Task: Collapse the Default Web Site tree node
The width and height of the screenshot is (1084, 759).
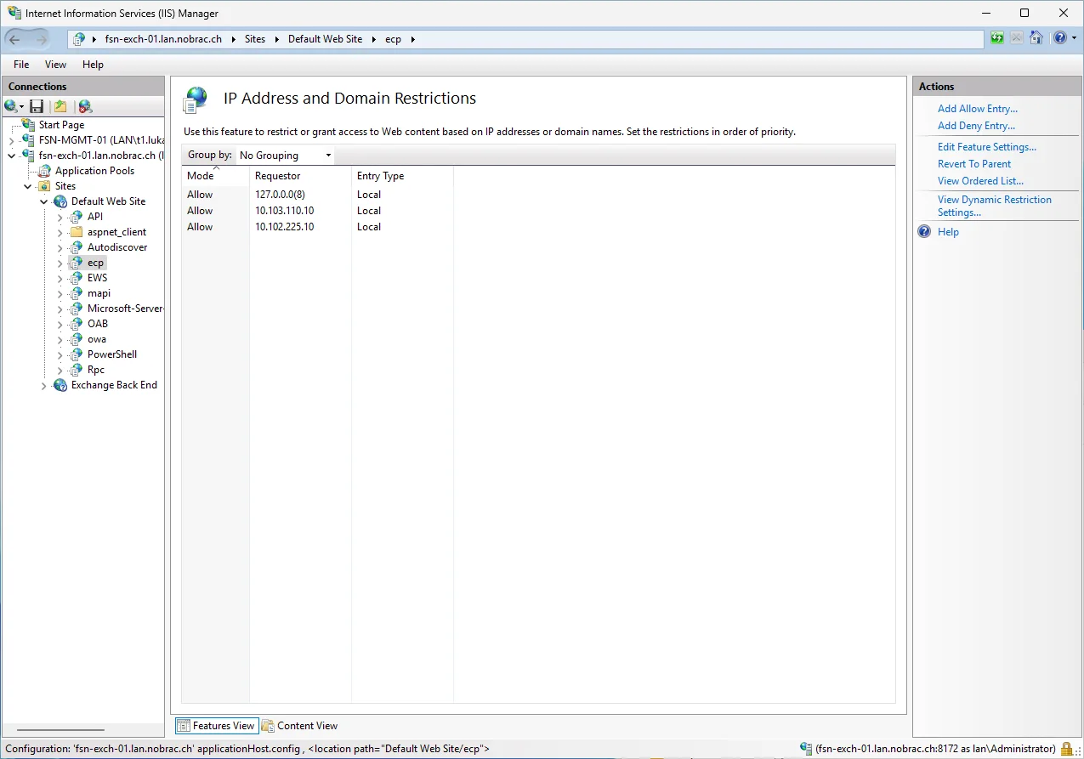Action: (44, 201)
